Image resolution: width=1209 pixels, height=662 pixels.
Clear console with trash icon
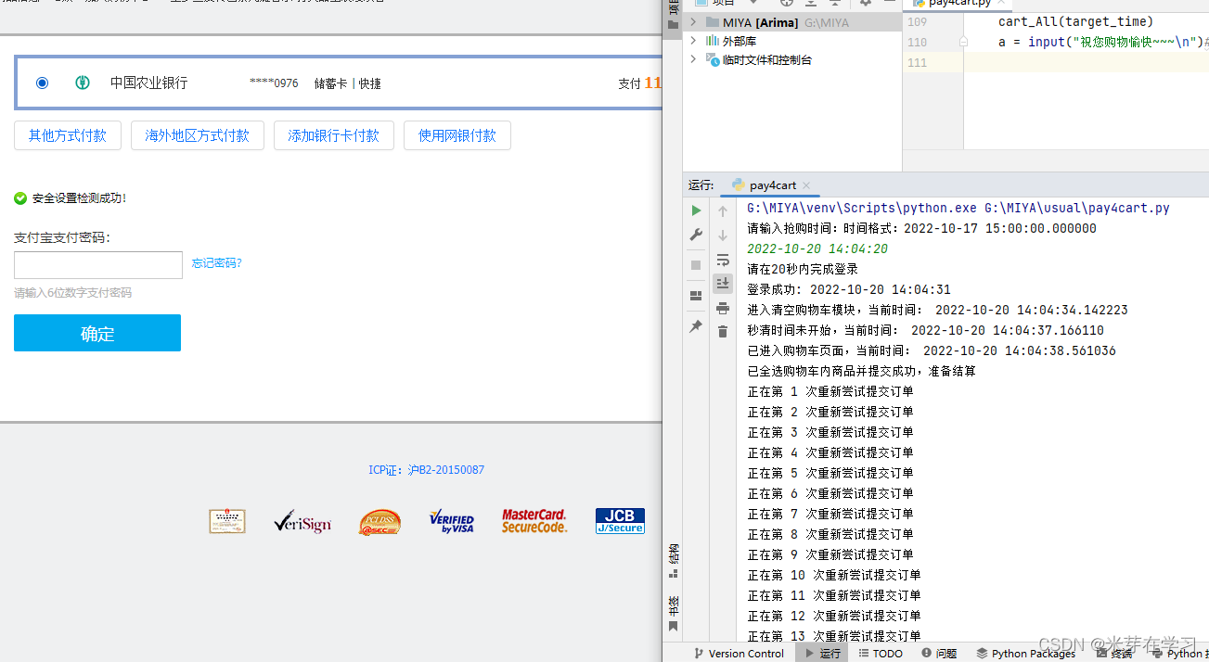point(723,331)
